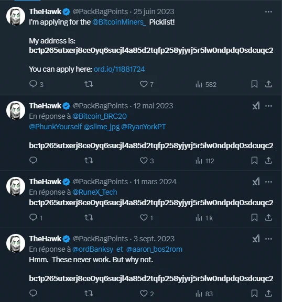Click TheHawk avatar on the first tweet
This screenshot has height=302, width=282.
point(16,16)
